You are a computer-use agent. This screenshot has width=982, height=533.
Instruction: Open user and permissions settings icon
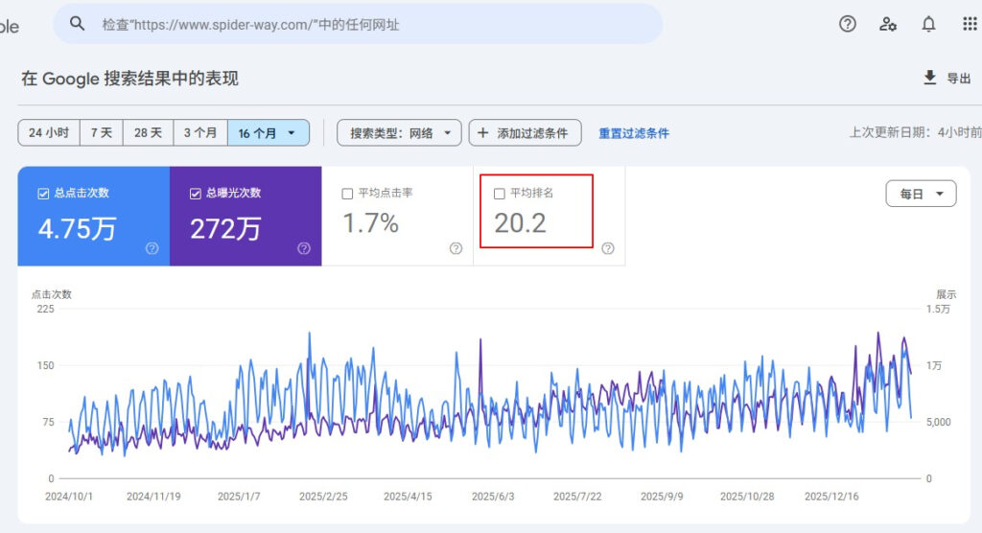coord(888,24)
